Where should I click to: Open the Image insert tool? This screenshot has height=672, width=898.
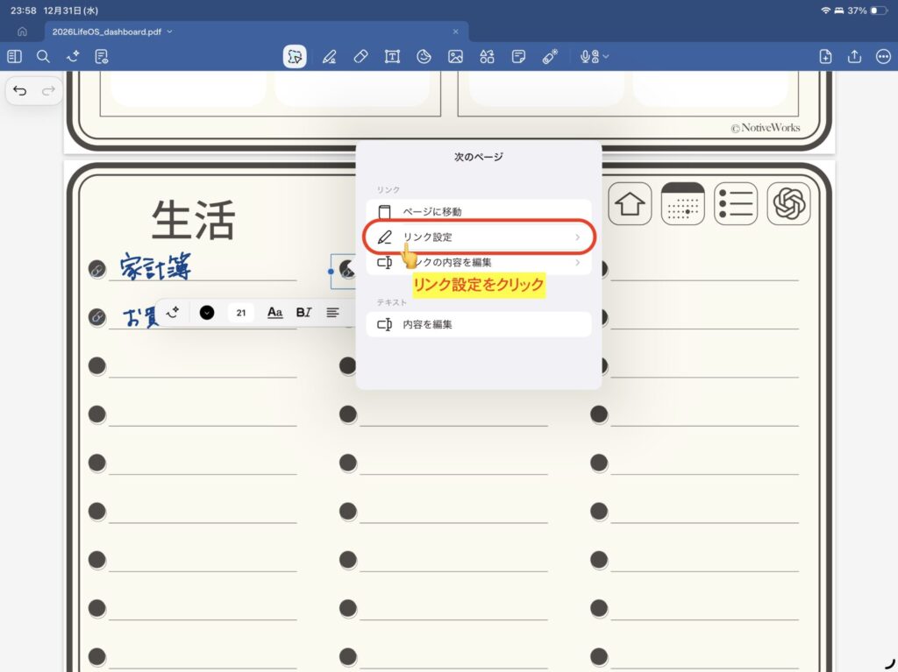pyautogui.click(x=455, y=57)
